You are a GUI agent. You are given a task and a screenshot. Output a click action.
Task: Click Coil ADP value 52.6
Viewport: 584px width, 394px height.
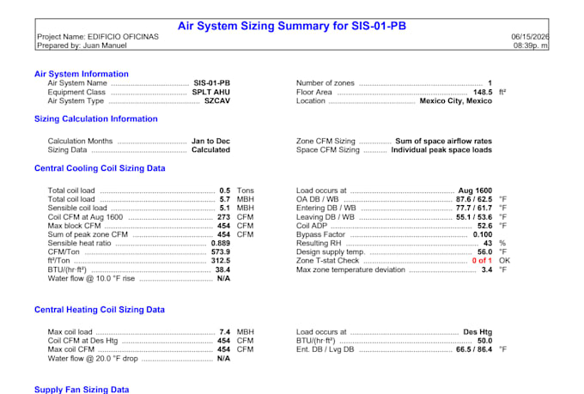(485, 226)
